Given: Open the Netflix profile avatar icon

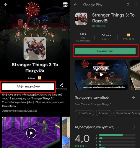Looking at the screenshot, I should click(x=65, y=4).
